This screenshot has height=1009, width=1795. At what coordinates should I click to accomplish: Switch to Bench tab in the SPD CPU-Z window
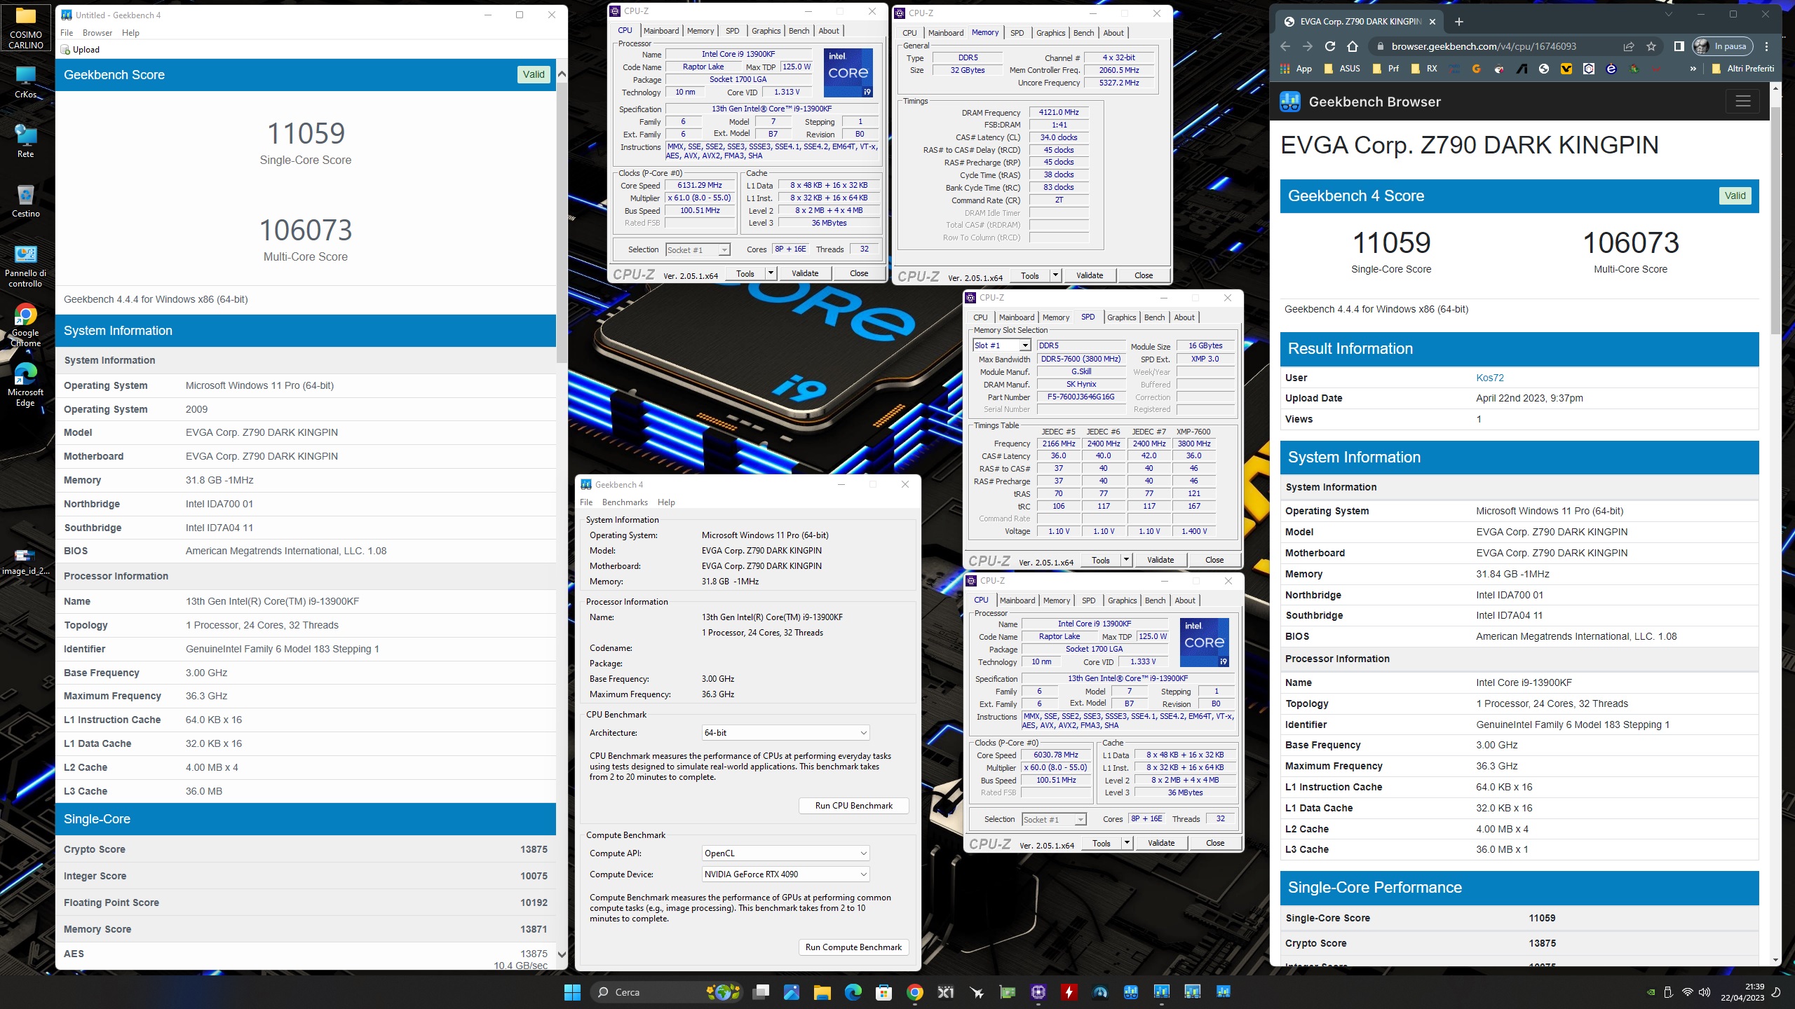pyautogui.click(x=1154, y=317)
